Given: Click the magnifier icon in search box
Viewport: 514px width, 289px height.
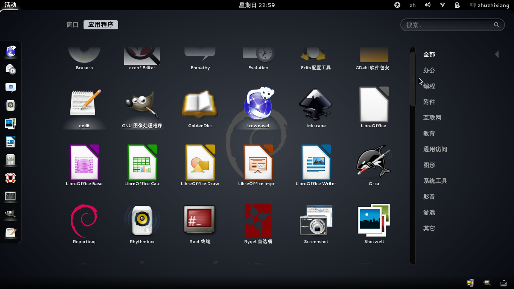Looking at the screenshot, I should pos(497,25).
